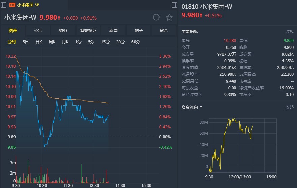Click the refresh quote icon
The image size is (297, 188).
coord(156,17)
